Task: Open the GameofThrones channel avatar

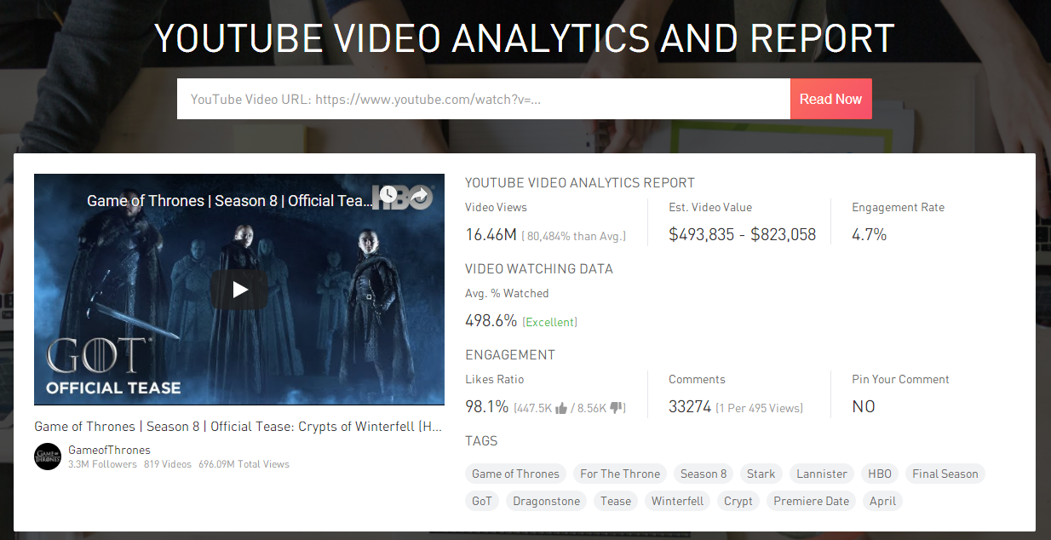Action: click(48, 457)
